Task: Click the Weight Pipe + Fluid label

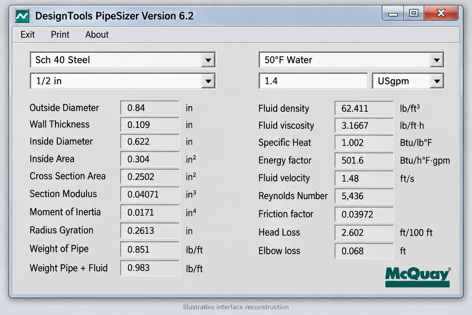Action: pos(69,268)
